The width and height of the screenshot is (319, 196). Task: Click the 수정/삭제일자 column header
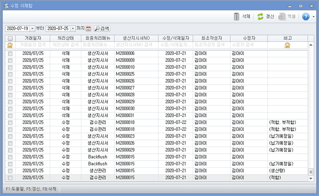coord(175,38)
